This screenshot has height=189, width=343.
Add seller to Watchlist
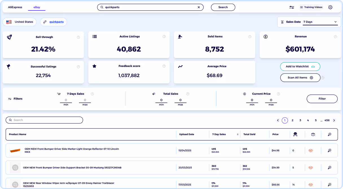300,67
